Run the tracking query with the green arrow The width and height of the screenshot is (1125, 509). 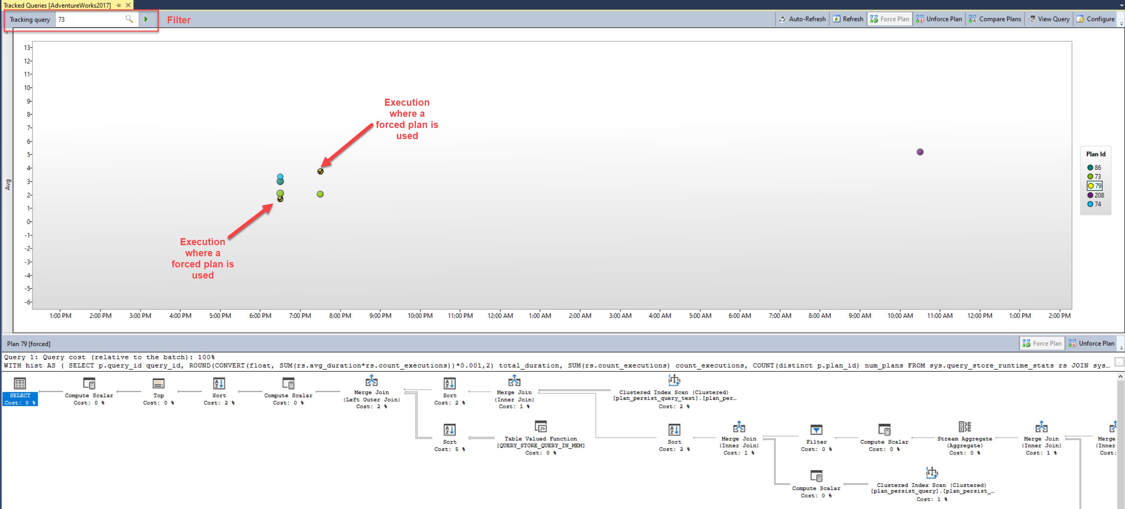tap(146, 19)
